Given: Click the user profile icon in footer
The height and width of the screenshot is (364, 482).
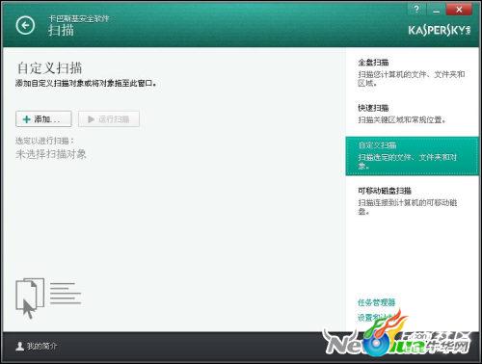Looking at the screenshot, I should click(x=20, y=346).
